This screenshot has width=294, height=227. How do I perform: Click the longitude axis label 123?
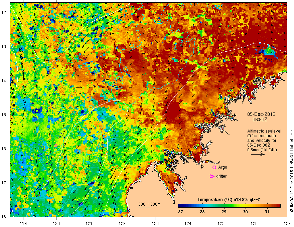pos(155,223)
